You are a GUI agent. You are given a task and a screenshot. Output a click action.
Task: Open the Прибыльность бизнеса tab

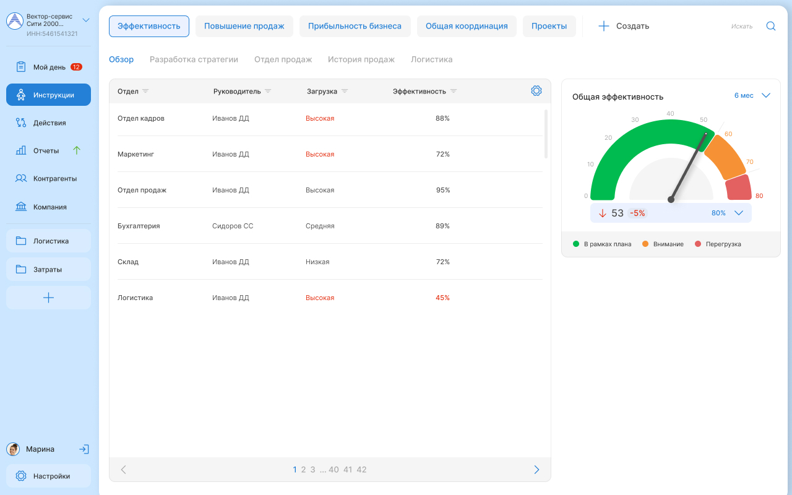[x=355, y=26]
